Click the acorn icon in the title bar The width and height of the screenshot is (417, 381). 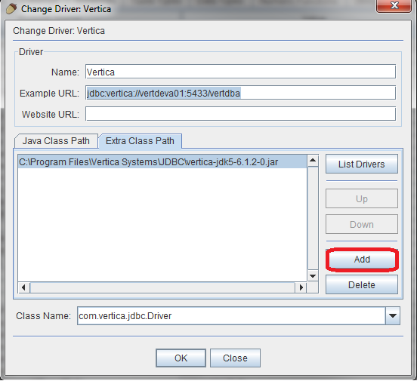11,9
